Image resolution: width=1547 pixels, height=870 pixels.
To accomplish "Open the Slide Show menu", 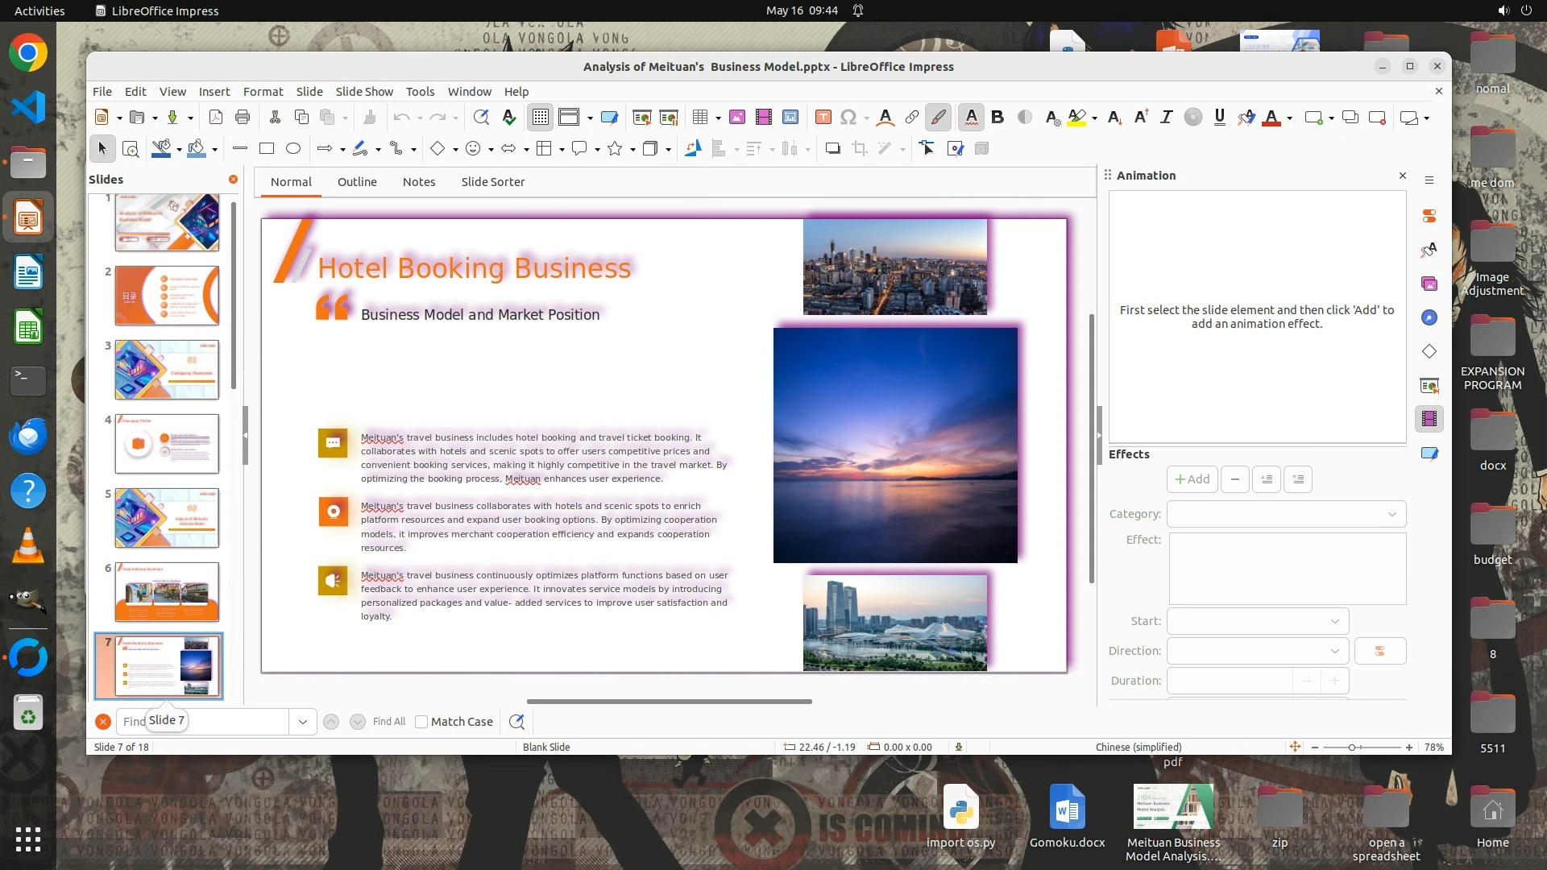I will pos(364,92).
